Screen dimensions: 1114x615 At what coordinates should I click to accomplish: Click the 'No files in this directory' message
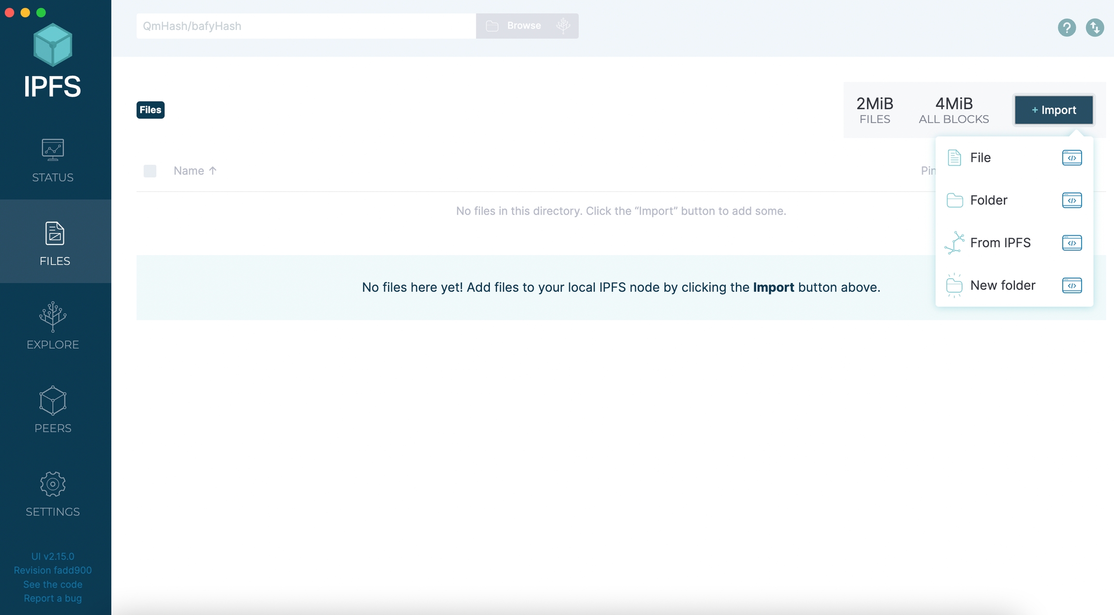coord(621,211)
